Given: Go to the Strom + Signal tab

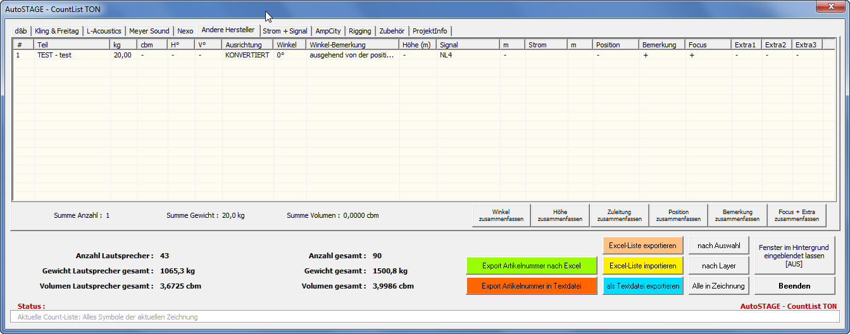Looking at the screenshot, I should [285, 31].
